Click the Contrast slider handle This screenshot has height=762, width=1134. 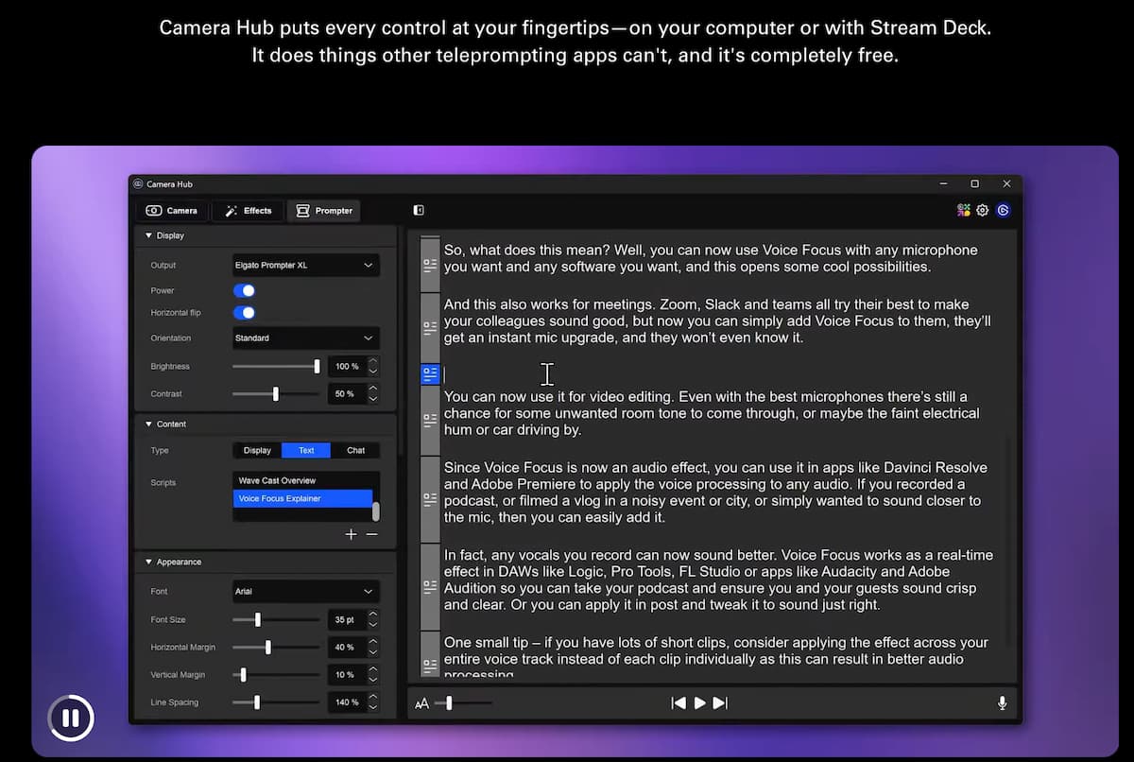coord(275,394)
